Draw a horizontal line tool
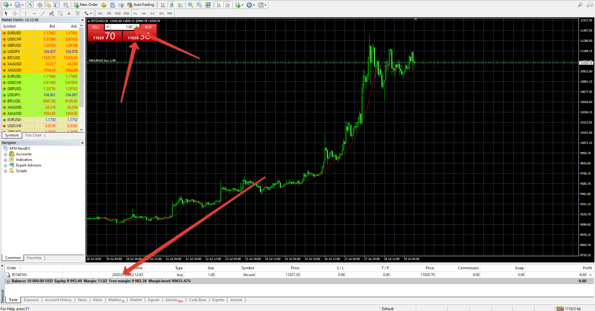 34,13
